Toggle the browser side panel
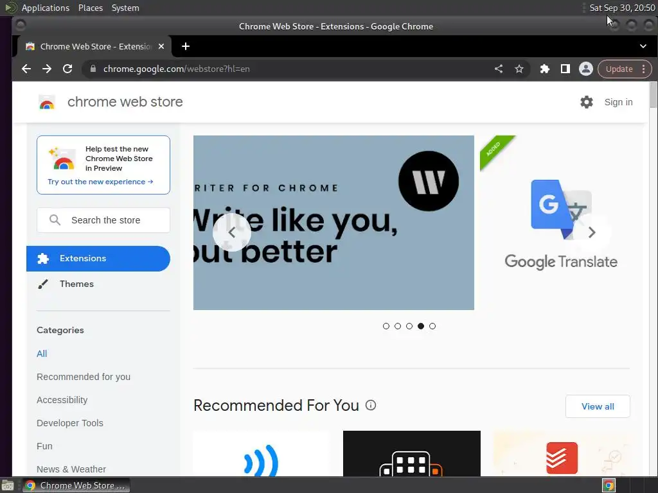Screen dimensions: 658x493 pos(565,69)
